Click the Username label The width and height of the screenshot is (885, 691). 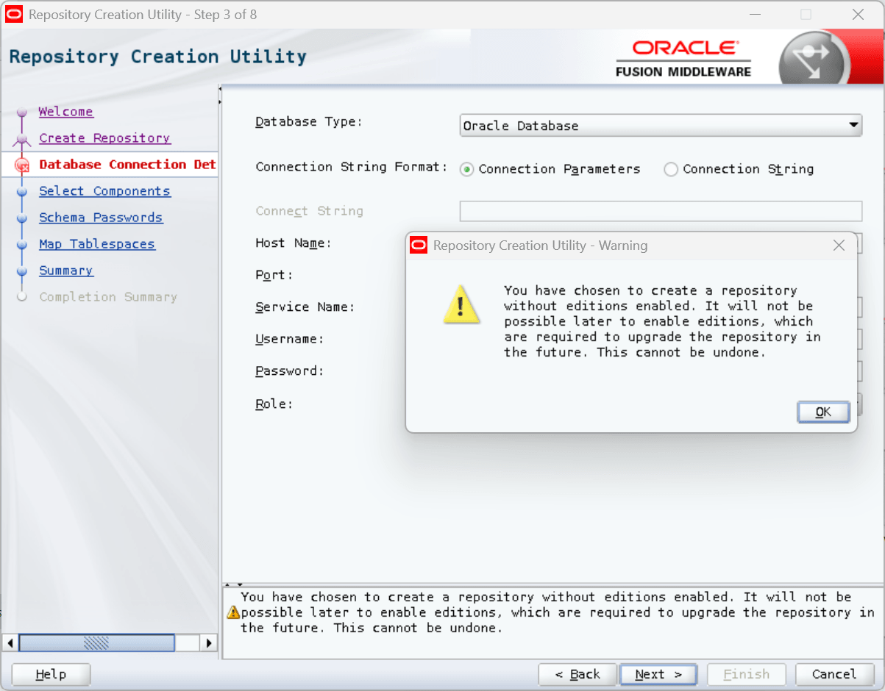289,340
